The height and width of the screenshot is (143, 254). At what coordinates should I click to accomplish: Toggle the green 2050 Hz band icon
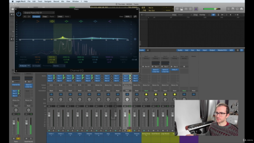(66, 21)
